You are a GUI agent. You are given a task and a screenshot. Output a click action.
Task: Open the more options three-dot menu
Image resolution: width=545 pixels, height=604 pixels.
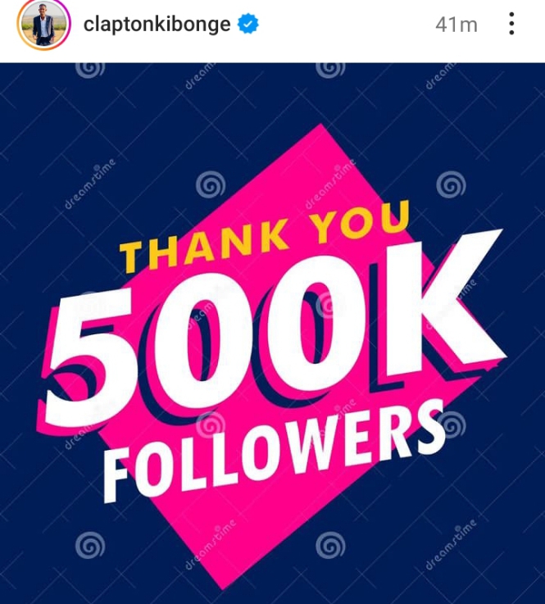pyautogui.click(x=511, y=24)
